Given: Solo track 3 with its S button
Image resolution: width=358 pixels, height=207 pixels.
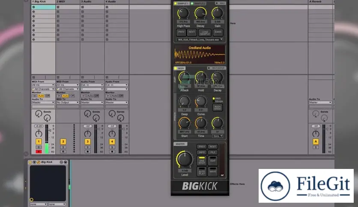Looking at the screenshot, I should 88,148.
